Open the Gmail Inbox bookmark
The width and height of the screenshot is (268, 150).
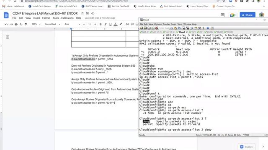[x=14, y=6]
